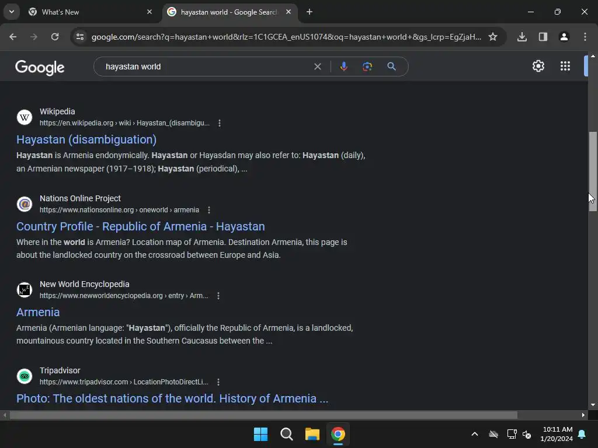Click the nationsonline.org URL breadcrumb
This screenshot has height=448, width=598.
tap(119, 210)
